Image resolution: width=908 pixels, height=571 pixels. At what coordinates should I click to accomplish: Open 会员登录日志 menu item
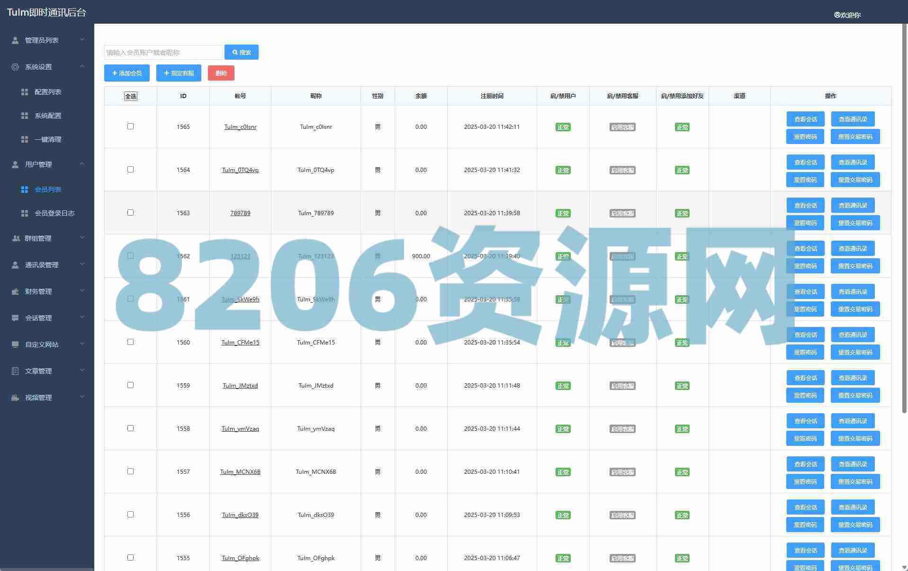pyautogui.click(x=47, y=213)
